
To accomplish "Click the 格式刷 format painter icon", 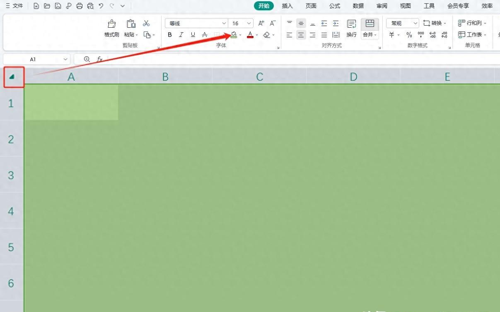I will 112,24.
